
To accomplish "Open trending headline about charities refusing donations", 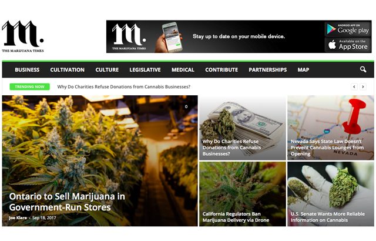I will click(x=124, y=87).
